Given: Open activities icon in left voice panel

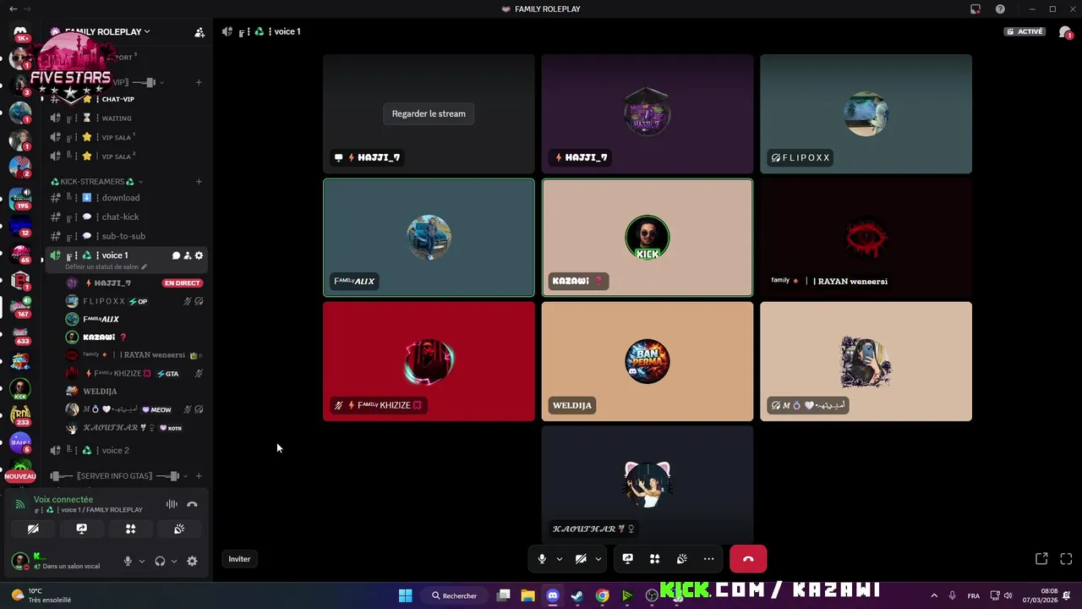Looking at the screenshot, I should (130, 529).
